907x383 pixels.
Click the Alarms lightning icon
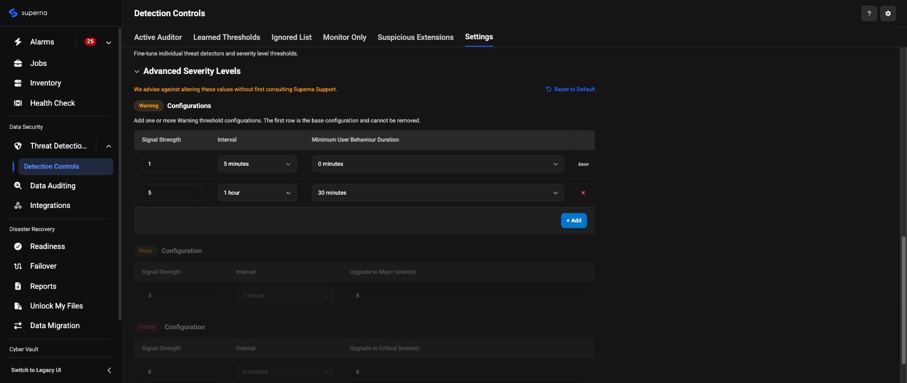18,42
